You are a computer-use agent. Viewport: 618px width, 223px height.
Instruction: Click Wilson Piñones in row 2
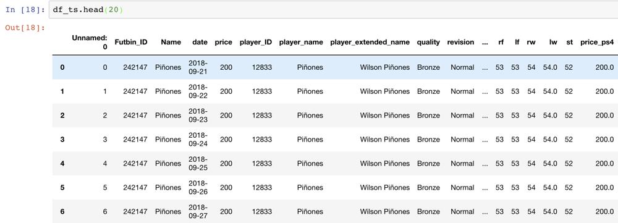coord(384,116)
